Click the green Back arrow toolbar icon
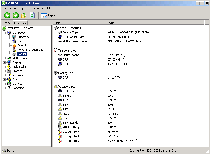Image resolution: width=210 pixels, height=154 pixels. pyautogui.click(x=7, y=15)
